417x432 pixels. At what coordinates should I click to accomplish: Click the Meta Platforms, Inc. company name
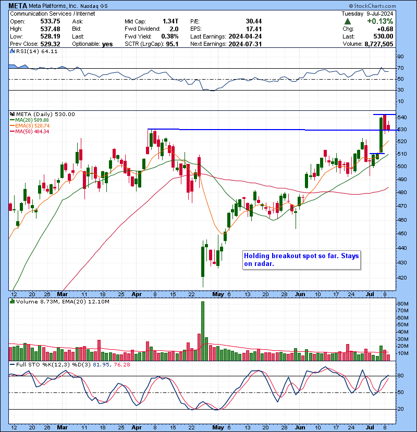point(53,6)
